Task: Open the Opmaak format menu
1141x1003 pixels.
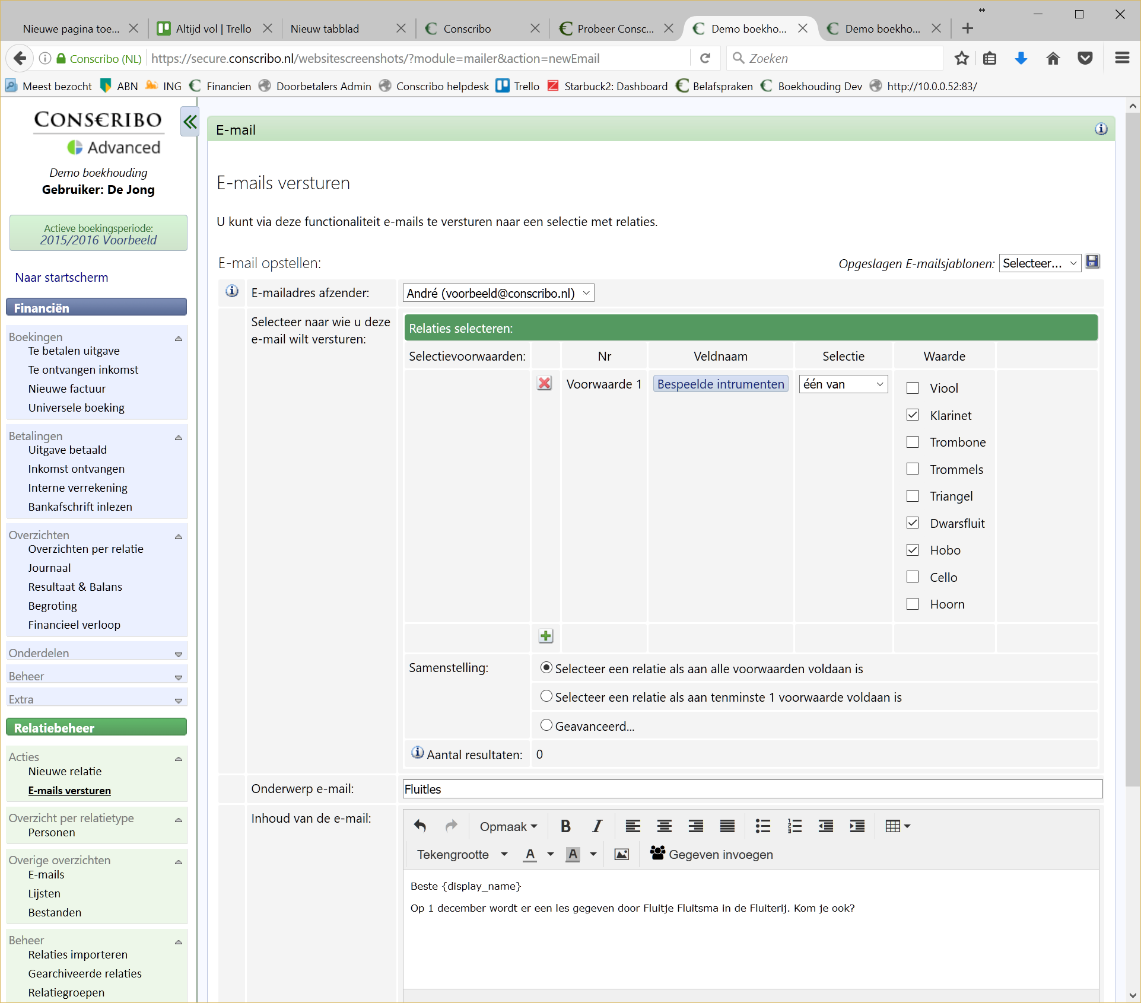Action: 508,826
